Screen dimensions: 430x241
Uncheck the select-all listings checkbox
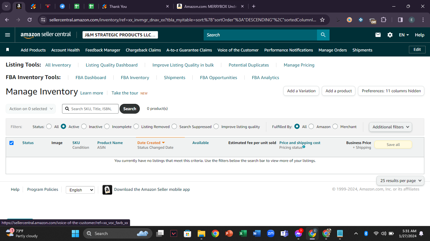(12, 143)
